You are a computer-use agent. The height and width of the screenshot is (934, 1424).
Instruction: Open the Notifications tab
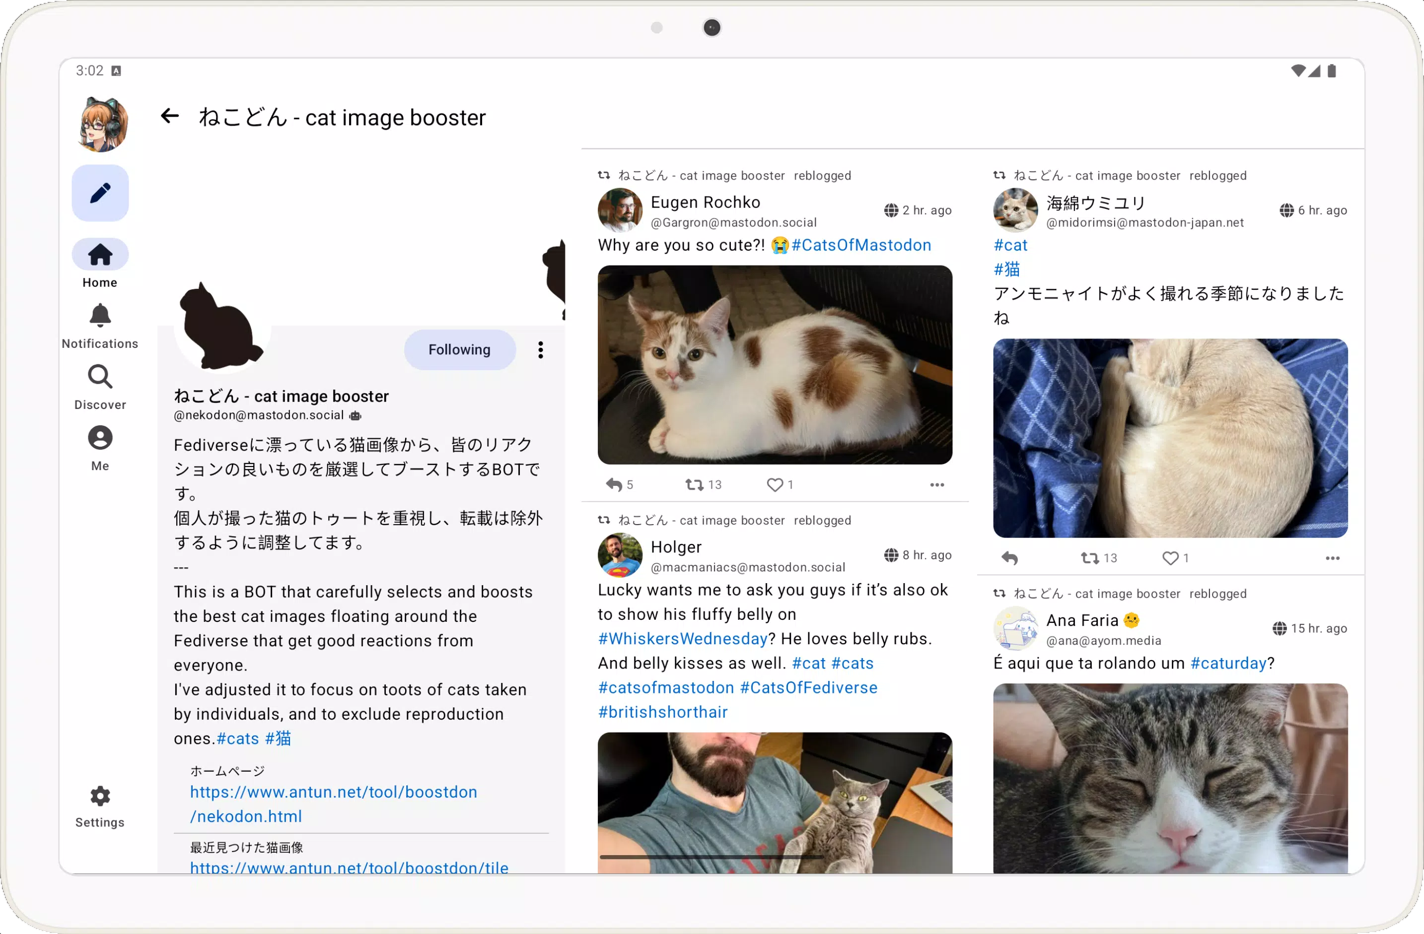100,327
